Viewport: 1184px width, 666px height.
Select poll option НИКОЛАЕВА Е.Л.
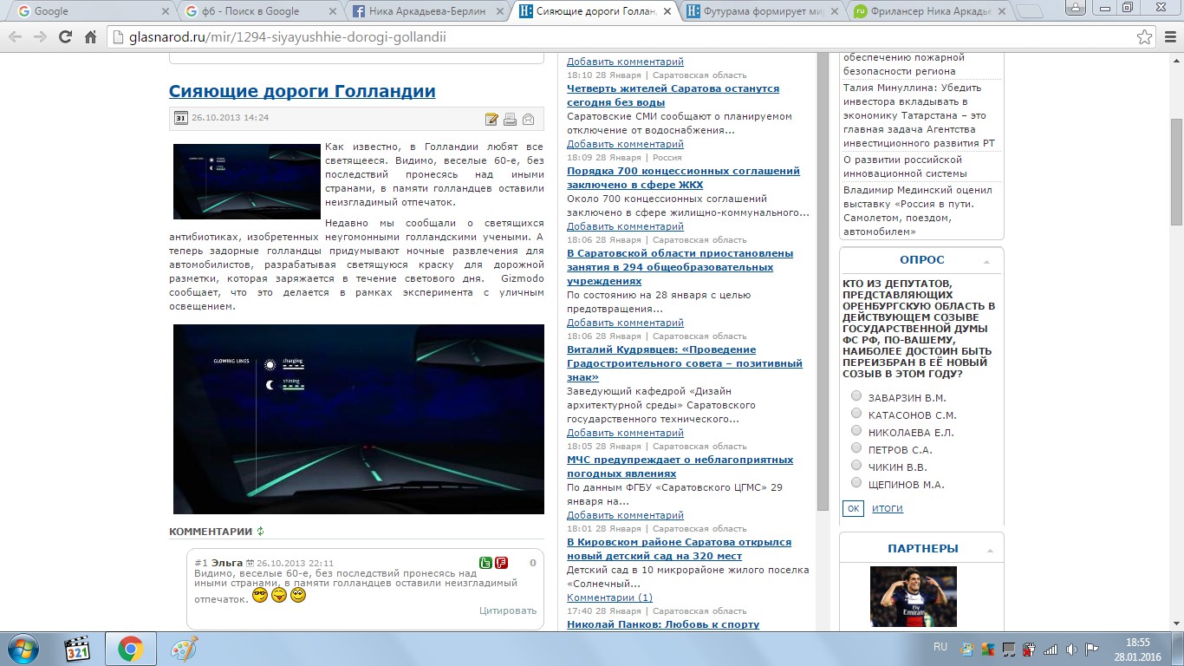point(856,431)
